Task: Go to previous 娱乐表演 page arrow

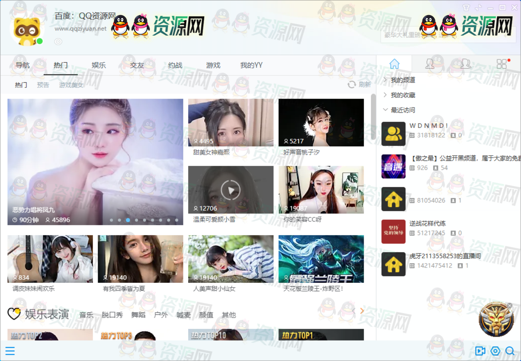Action: click(x=354, y=311)
